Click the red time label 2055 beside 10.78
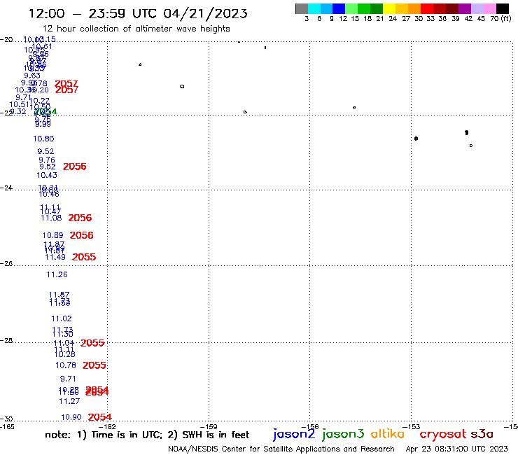 pos(94,365)
